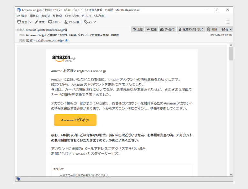Open the ツール(T) menu
This screenshot has height=189, width=248.
coord(86,16)
